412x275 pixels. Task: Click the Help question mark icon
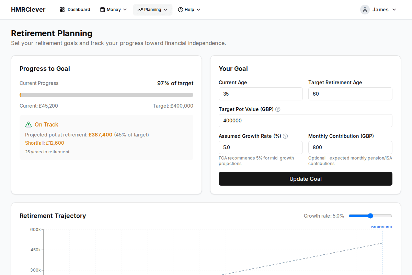tap(180, 10)
